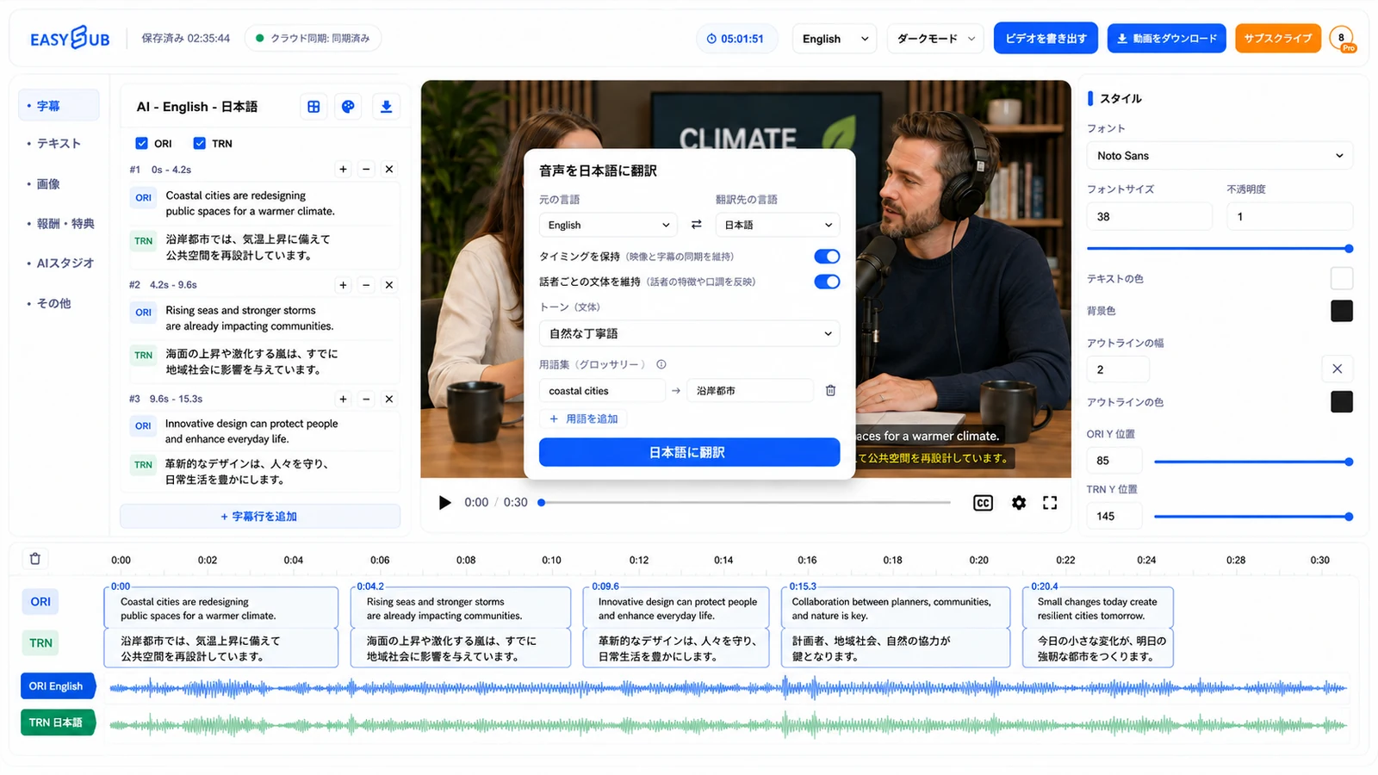The image size is (1378, 775).
Task: Go to the AIスタジオ sidebar tab
Action: [x=65, y=263]
